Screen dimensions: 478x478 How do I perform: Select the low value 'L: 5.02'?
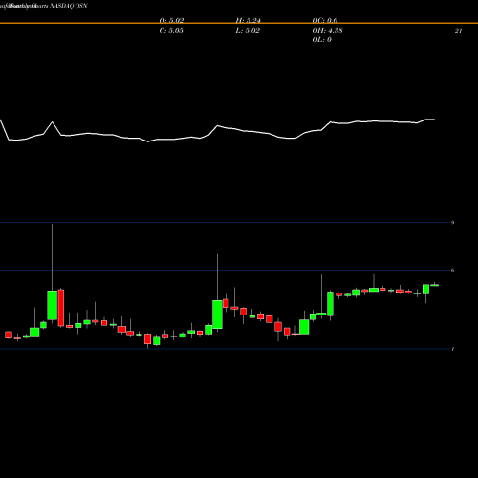[248, 31]
